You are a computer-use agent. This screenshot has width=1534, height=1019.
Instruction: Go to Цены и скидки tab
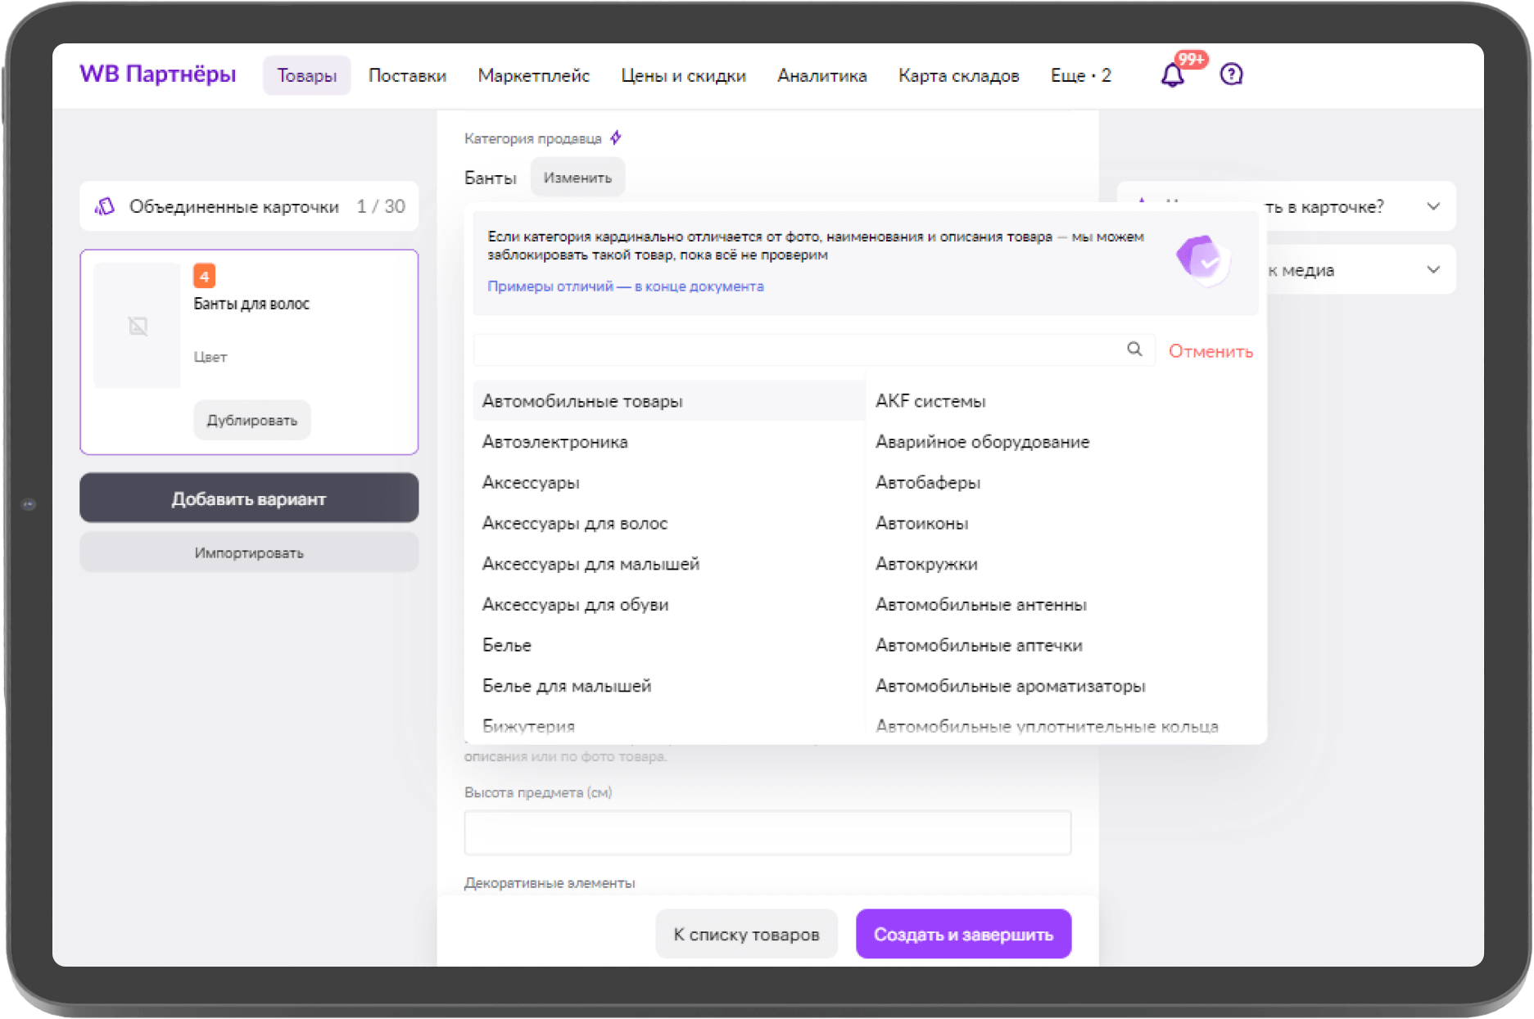683,75
